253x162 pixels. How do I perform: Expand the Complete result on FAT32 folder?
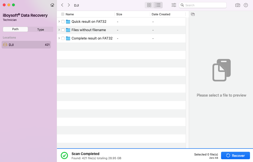coord(59,38)
